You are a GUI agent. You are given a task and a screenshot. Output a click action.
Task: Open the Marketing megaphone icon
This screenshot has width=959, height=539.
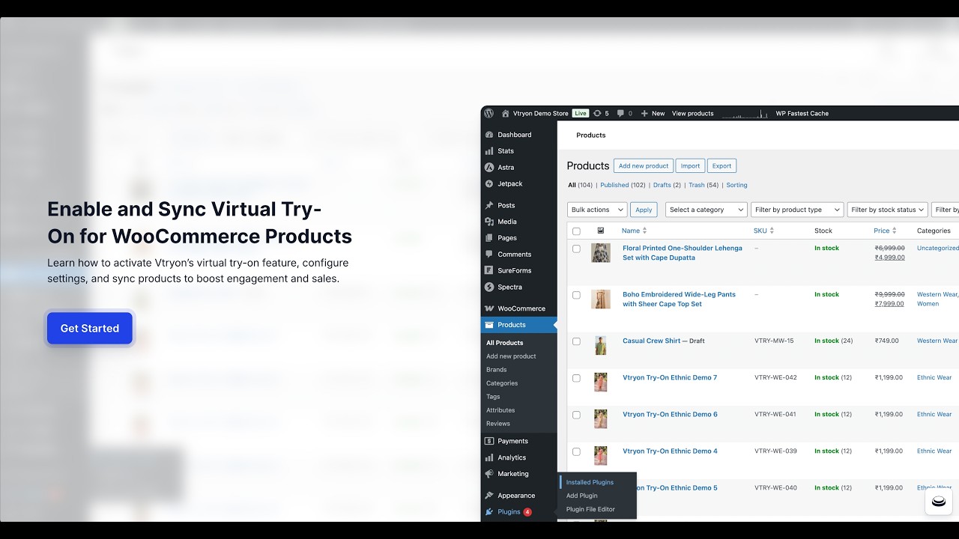(x=489, y=474)
